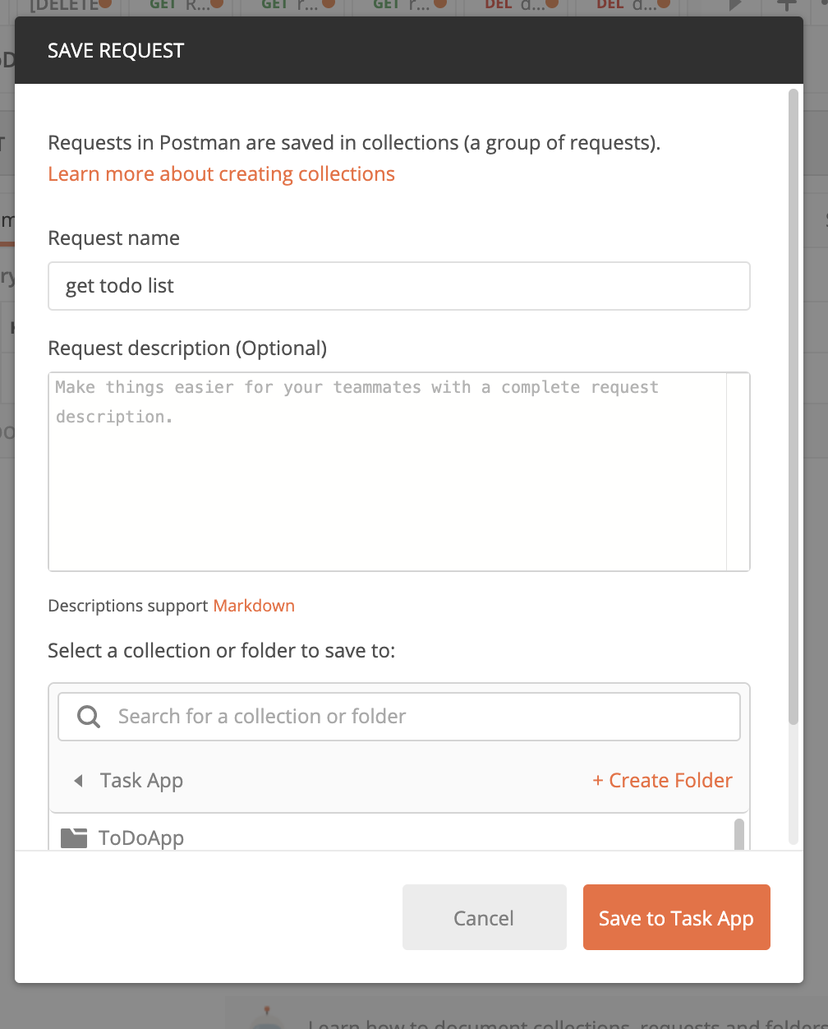Viewport: 828px width, 1029px height.
Task: Click the unsaved changes dot on the DELETE tab
Action: (105, 4)
